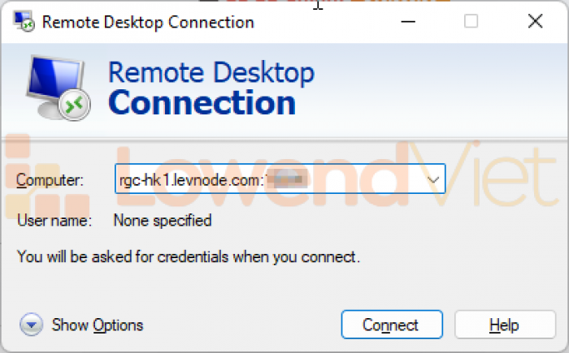Select the None specified text
569x353 pixels.
163,221
